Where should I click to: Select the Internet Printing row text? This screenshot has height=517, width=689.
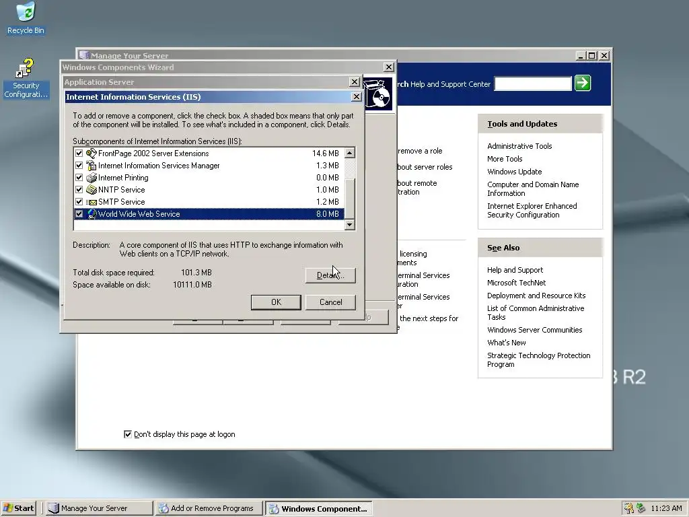pos(123,178)
